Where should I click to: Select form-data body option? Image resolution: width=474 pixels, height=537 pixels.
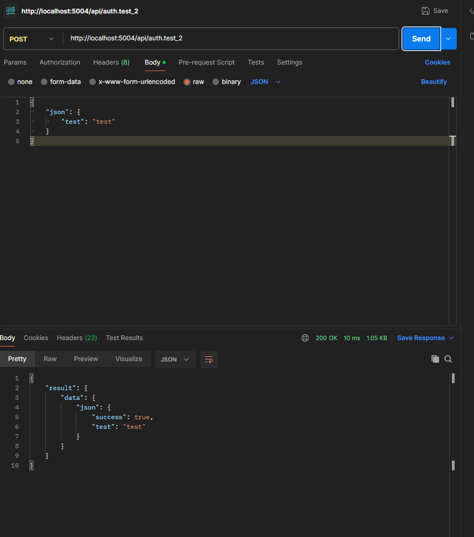tap(61, 82)
